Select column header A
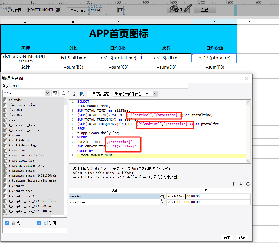 pyautogui.click(x=25, y=22)
